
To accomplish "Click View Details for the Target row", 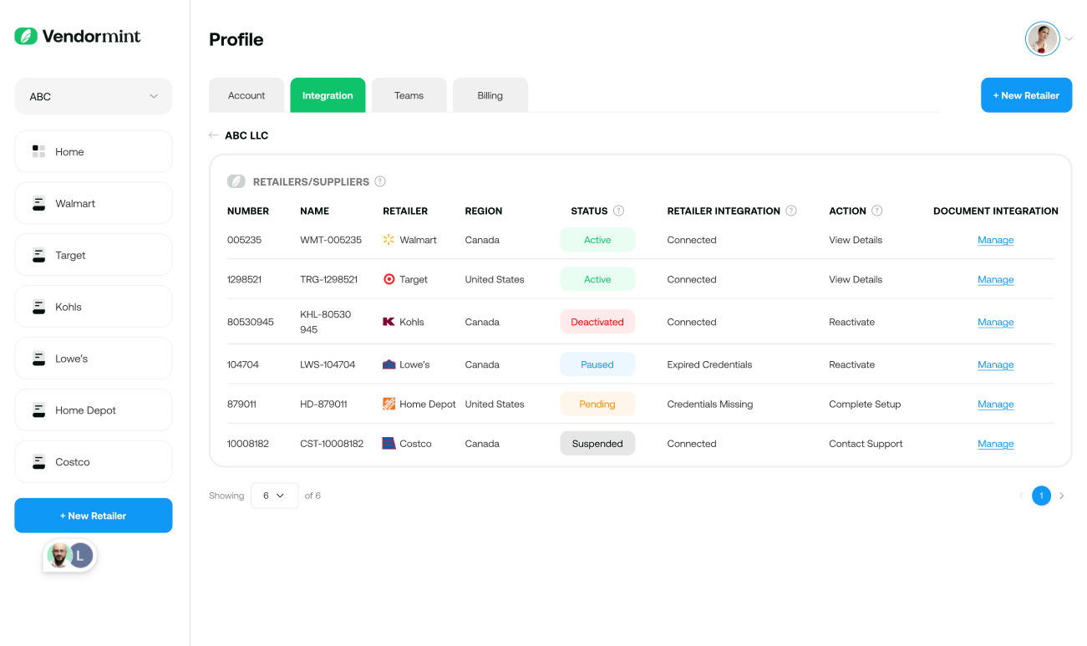I will click(856, 279).
